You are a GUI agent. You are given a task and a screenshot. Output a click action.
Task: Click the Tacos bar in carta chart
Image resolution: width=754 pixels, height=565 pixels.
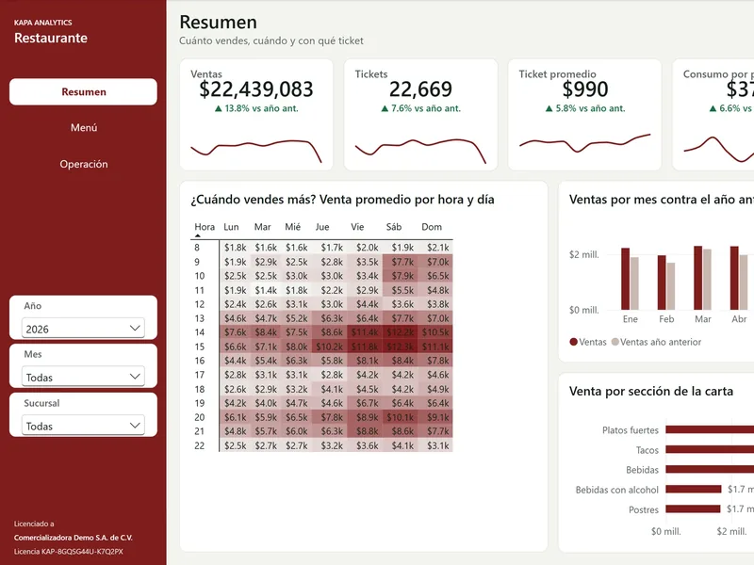tap(710, 450)
